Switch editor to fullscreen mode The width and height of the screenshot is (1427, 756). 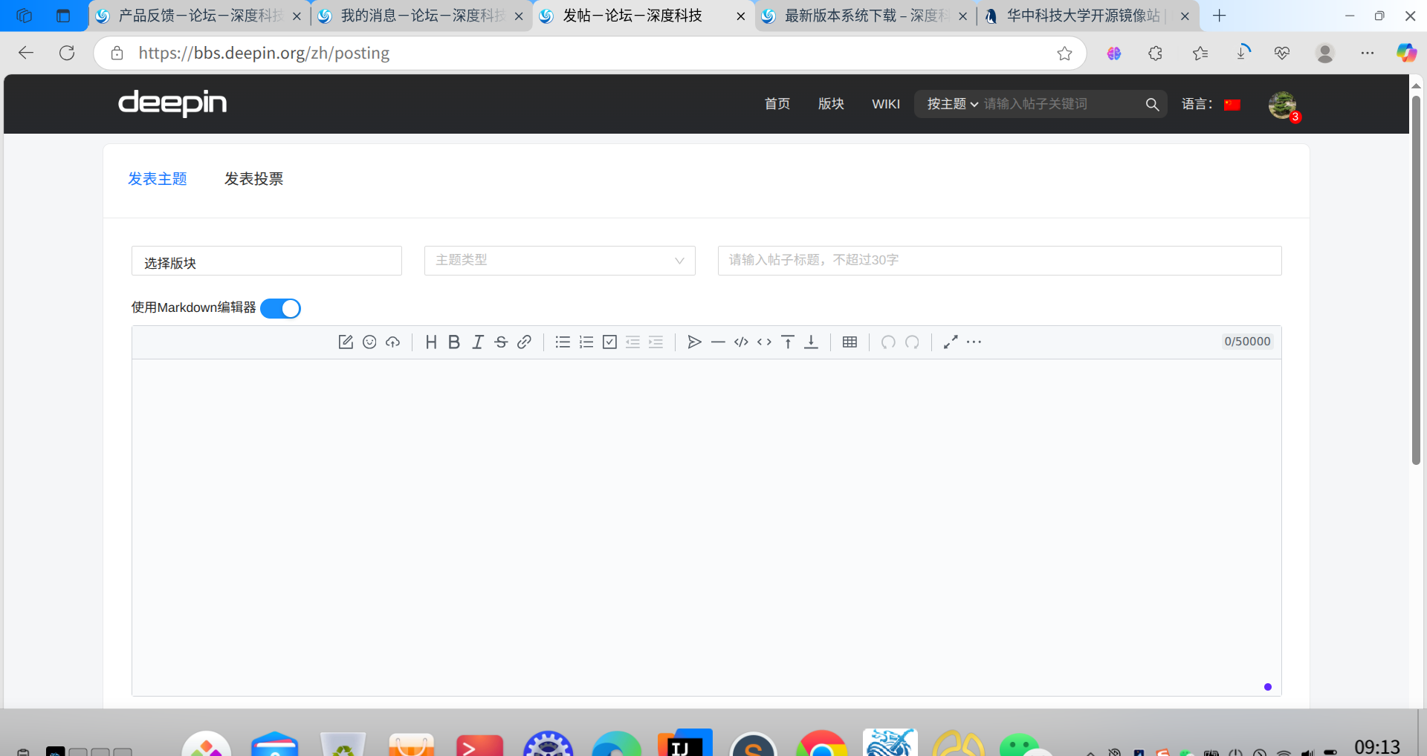(951, 342)
